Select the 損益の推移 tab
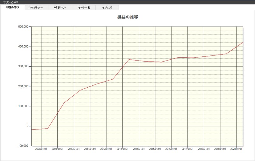The width and height of the screenshot is (255, 161). click(x=12, y=7)
